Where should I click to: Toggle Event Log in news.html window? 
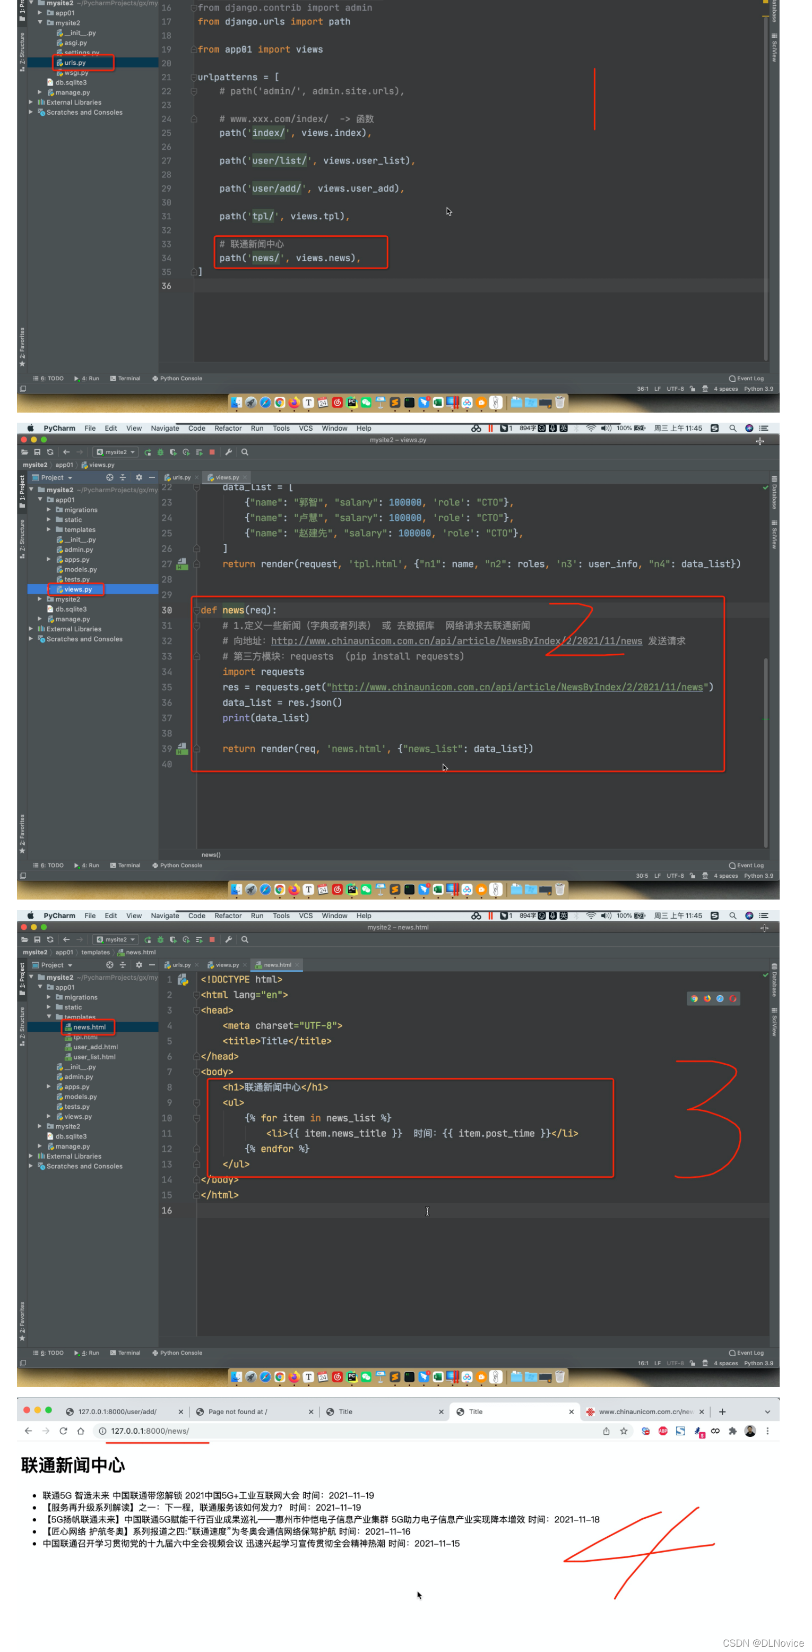(x=746, y=1353)
